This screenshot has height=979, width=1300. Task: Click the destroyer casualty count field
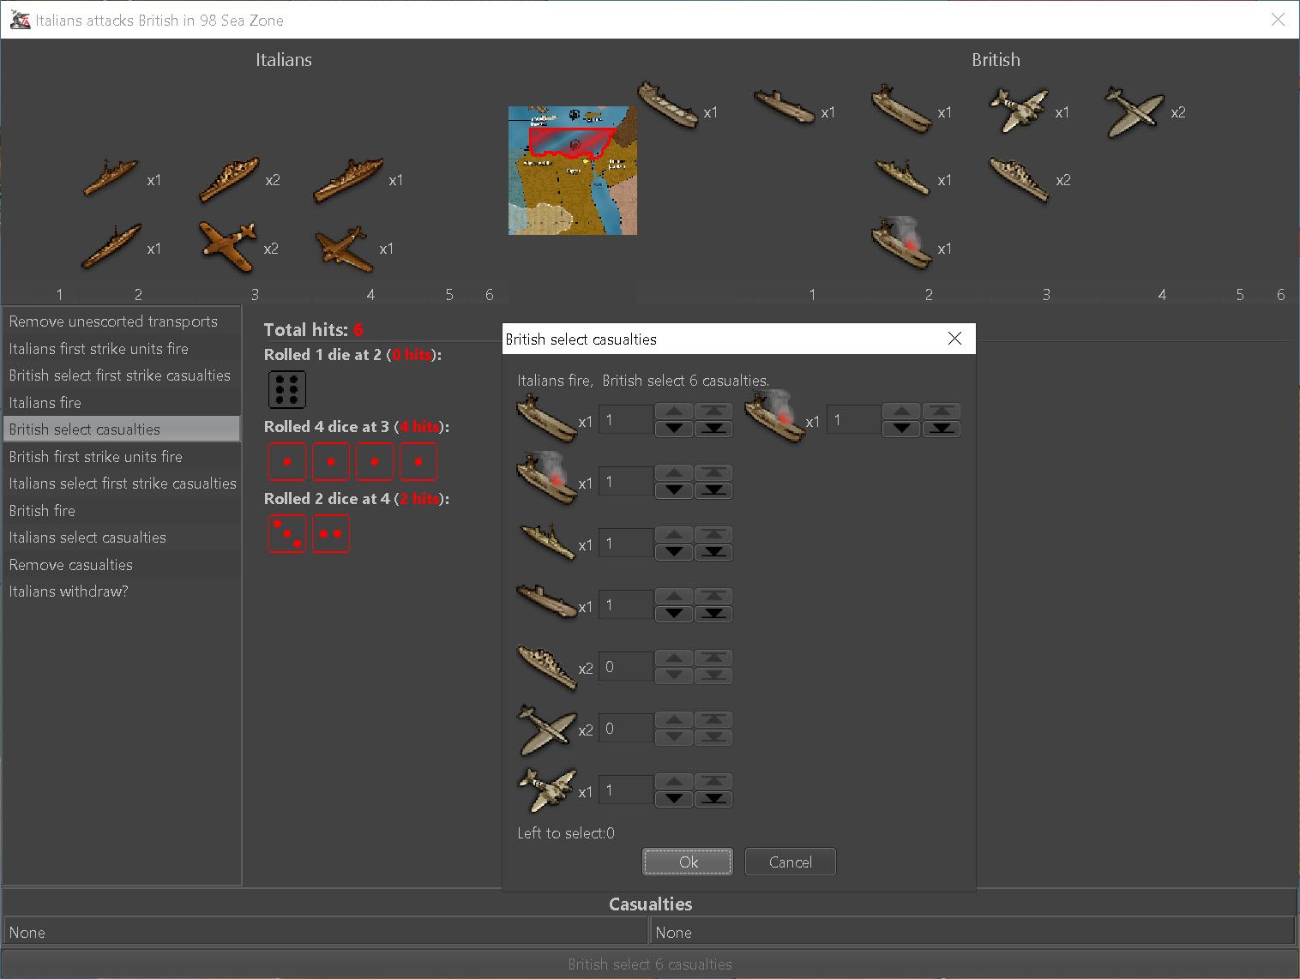coord(626,543)
